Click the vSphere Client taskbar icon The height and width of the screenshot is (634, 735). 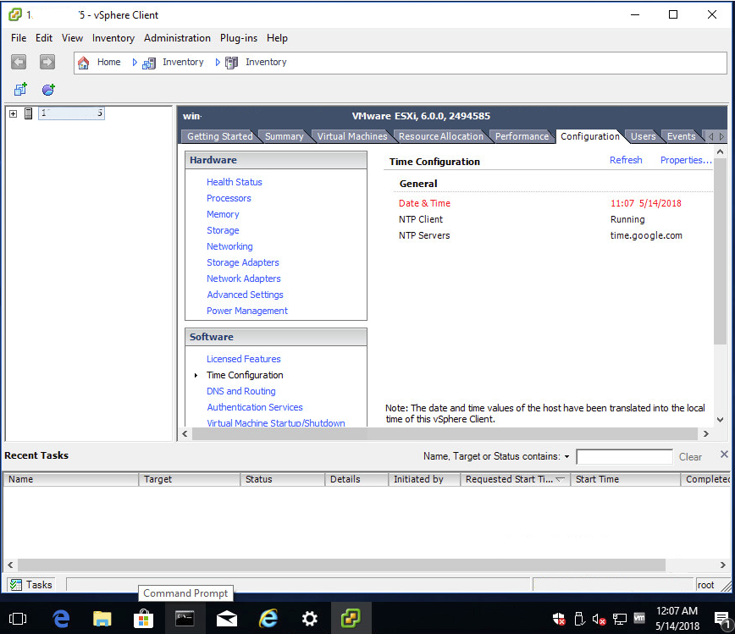[x=351, y=619]
